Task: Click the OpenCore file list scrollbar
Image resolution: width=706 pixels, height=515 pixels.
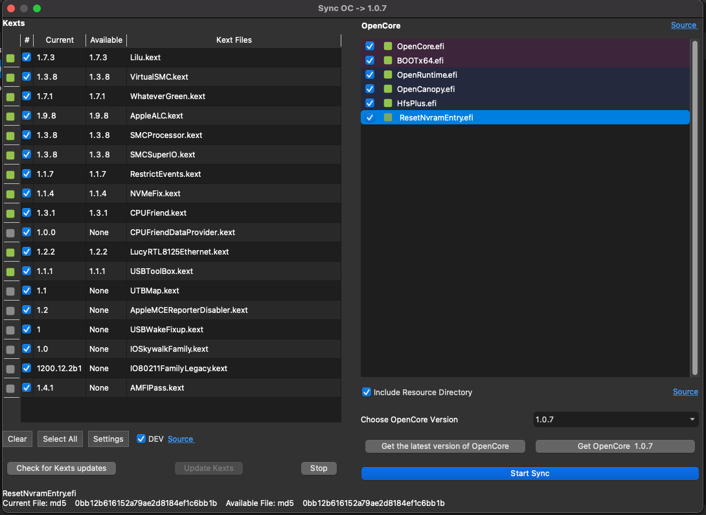Action: [695, 207]
